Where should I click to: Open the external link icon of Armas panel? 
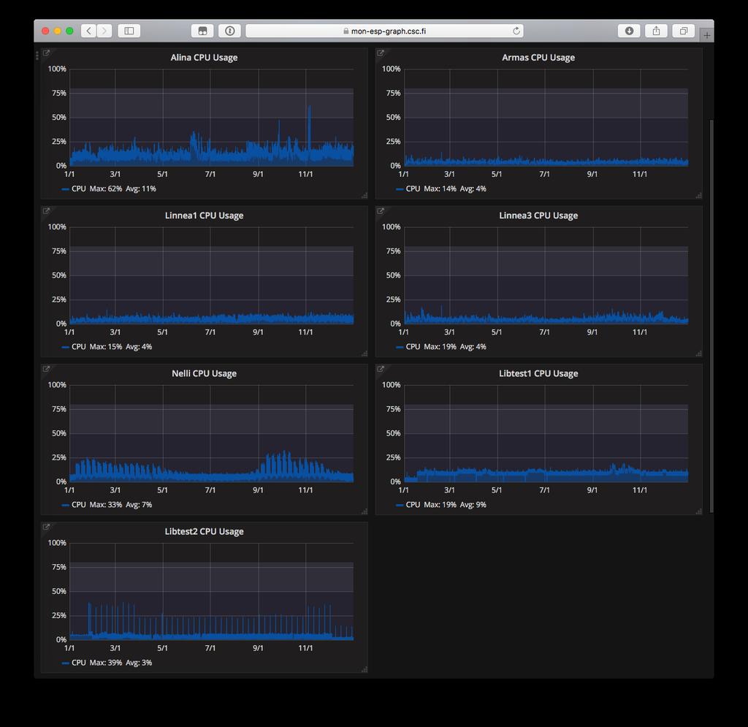(x=380, y=53)
